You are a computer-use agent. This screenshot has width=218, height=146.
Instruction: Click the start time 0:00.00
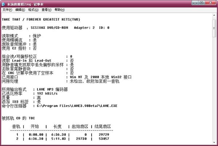[x=36, y=135]
